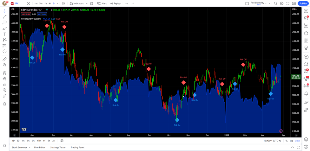Open the Strategy Tester tab
This screenshot has width=310, height=151.
pos(58,148)
